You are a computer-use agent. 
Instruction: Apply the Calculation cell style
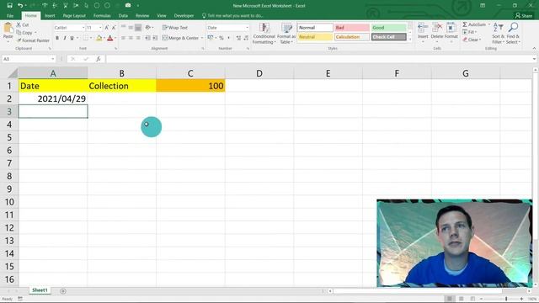point(352,37)
